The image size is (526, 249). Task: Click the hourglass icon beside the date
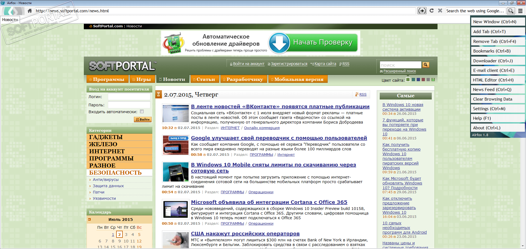158,94
